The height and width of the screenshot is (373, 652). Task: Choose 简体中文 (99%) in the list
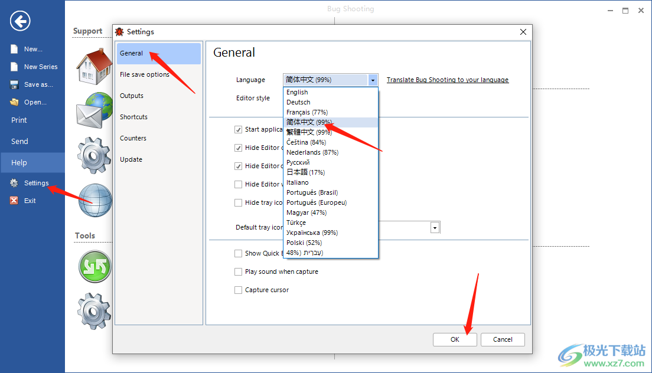tap(331, 122)
